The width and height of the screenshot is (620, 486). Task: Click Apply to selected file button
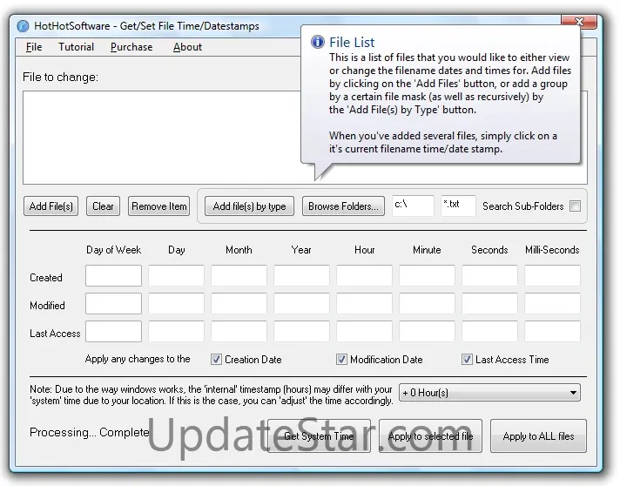[x=430, y=435]
